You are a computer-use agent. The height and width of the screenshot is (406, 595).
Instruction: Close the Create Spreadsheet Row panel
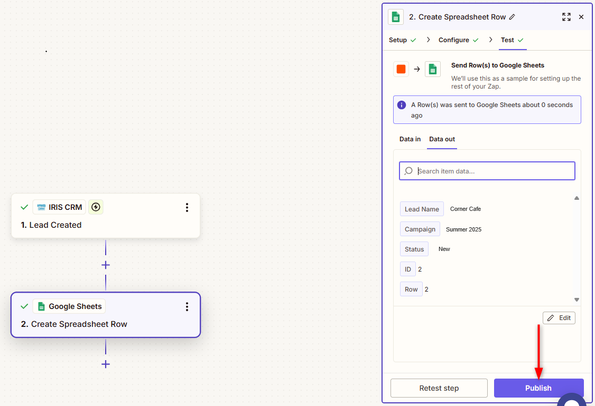click(581, 17)
